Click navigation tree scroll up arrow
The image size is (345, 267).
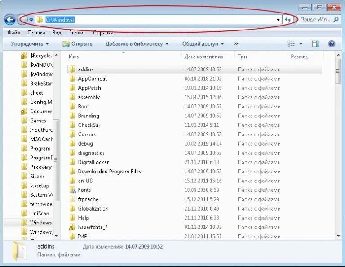[56, 55]
